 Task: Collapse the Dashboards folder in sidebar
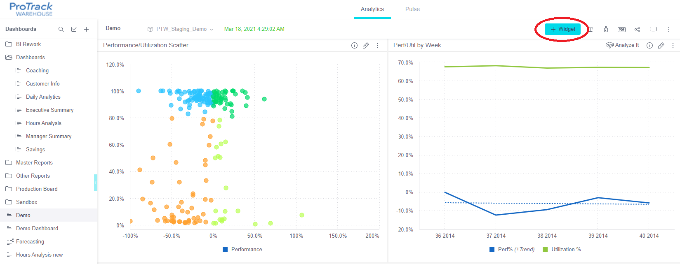30,57
